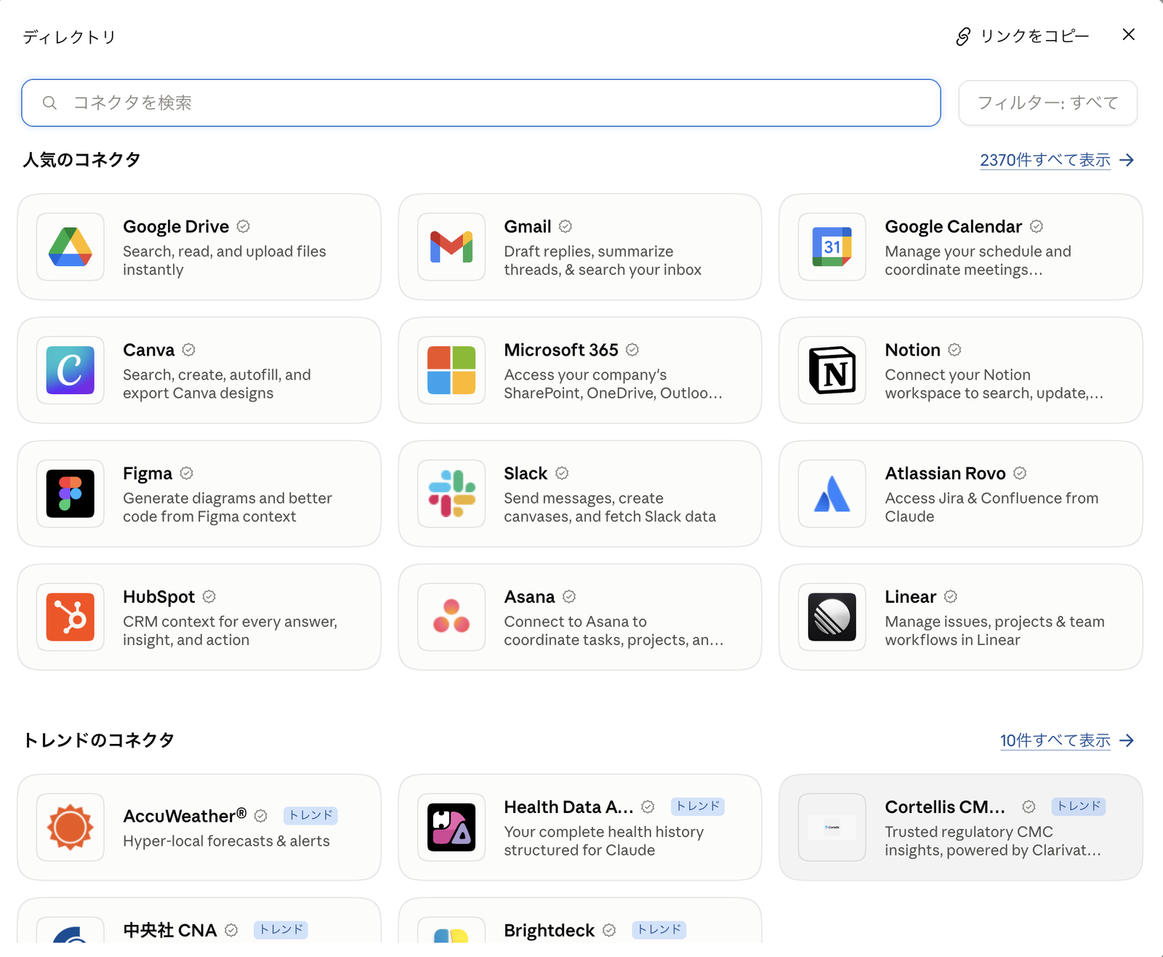
Task: Click the Slack connector description
Action: tap(610, 508)
